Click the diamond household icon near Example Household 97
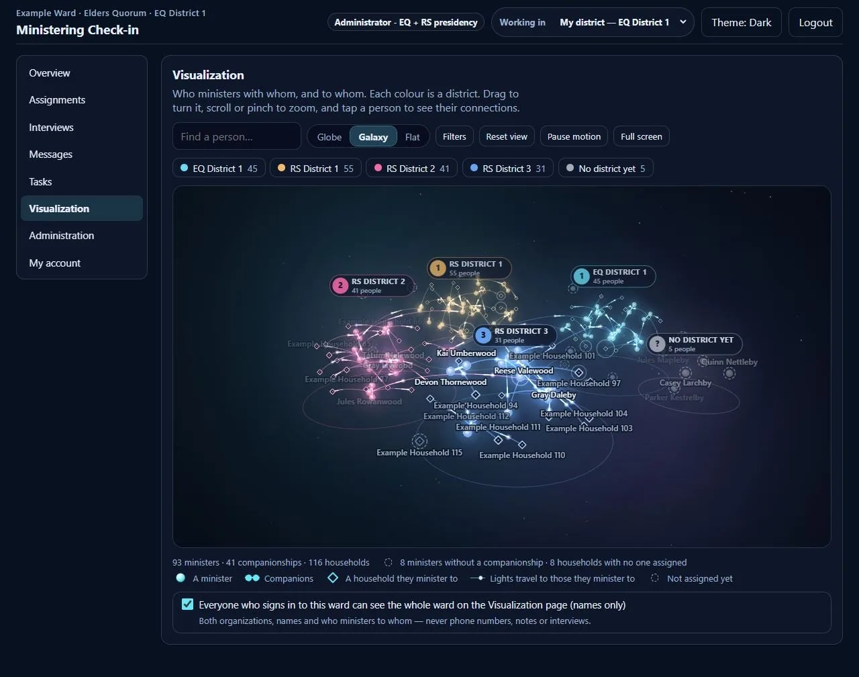Image resolution: width=859 pixels, height=677 pixels. click(x=578, y=372)
